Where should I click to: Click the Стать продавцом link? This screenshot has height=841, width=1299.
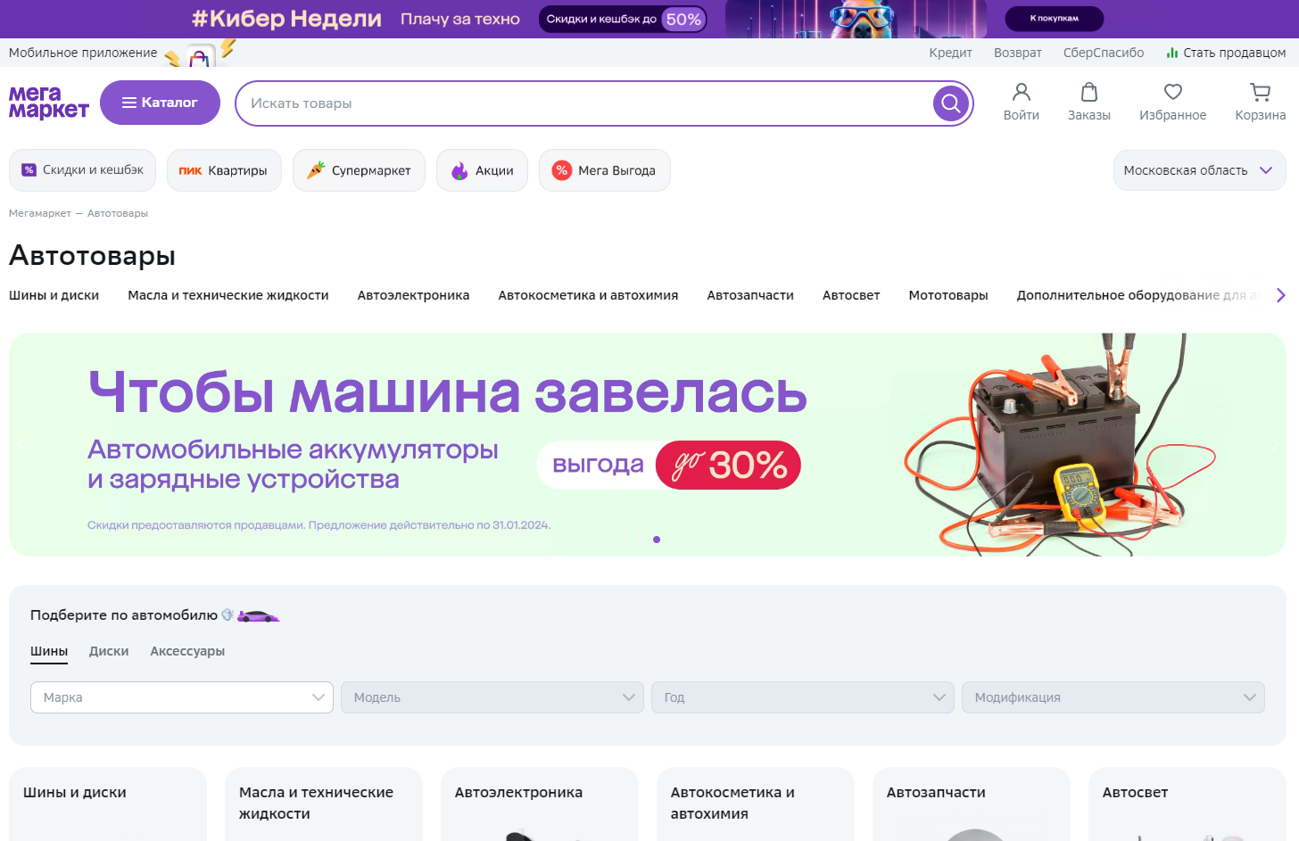pos(1226,53)
